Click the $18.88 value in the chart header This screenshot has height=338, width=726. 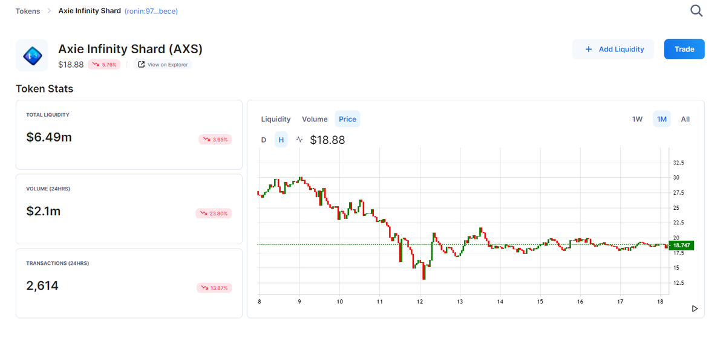tap(327, 140)
